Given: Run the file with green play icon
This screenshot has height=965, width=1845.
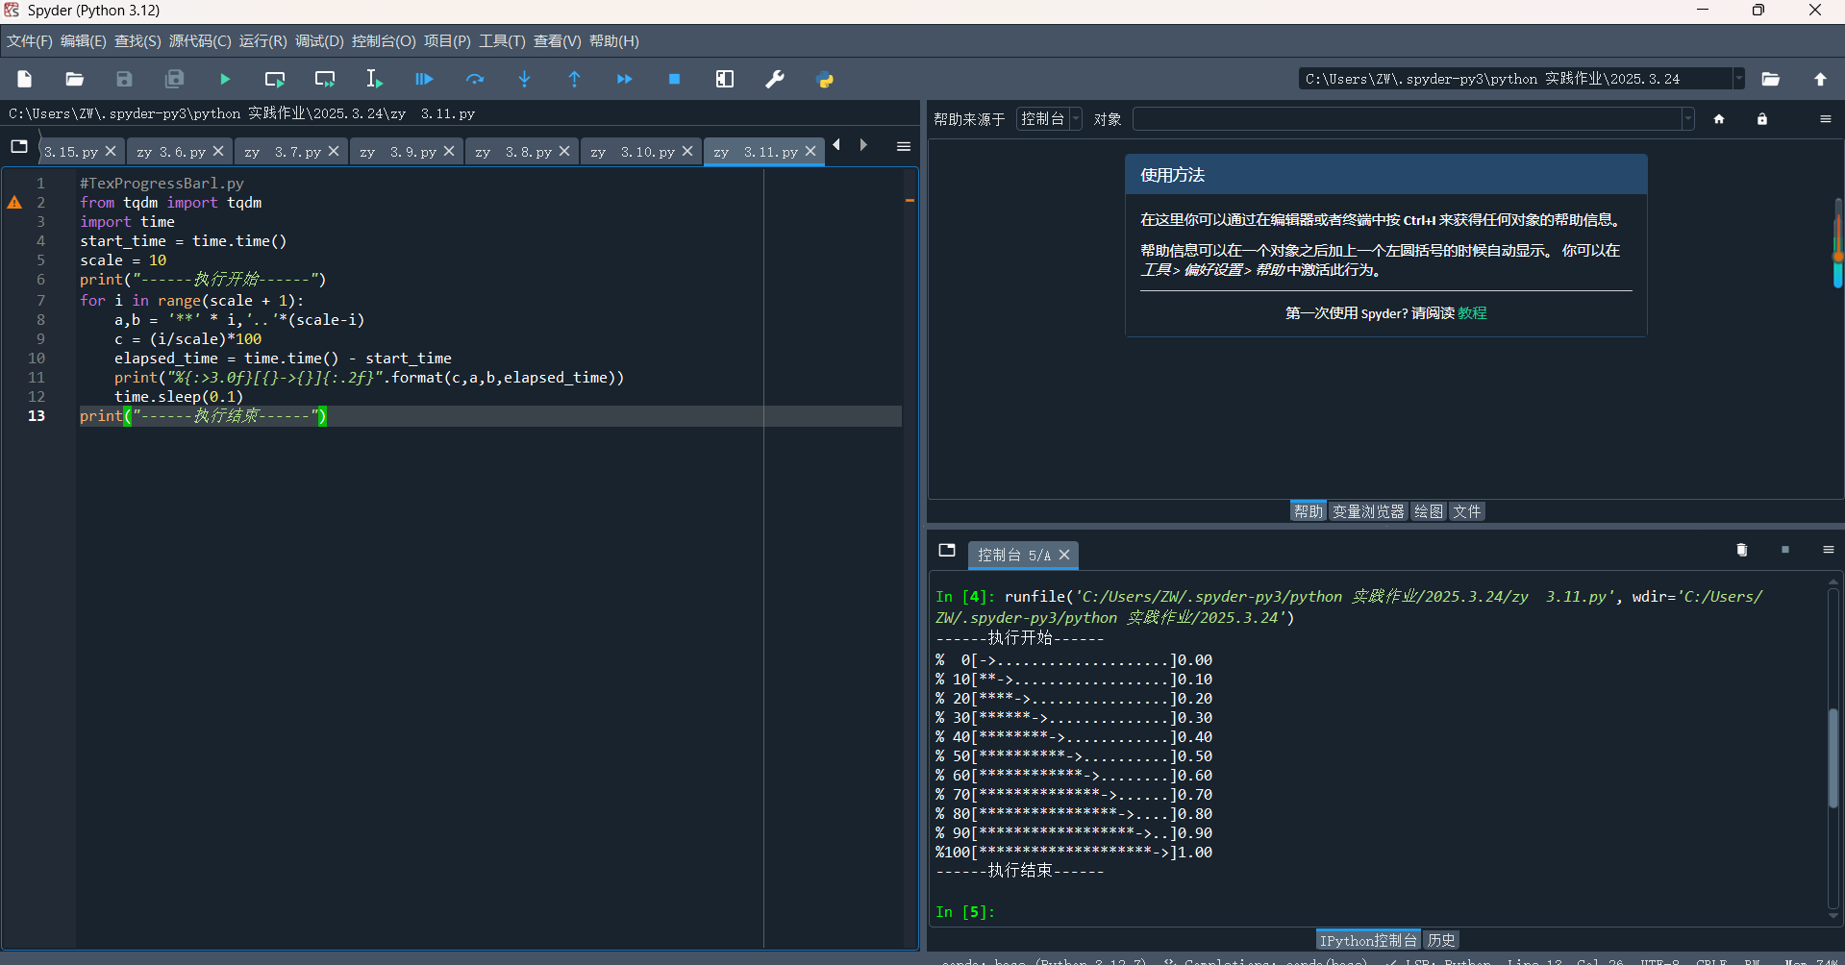Looking at the screenshot, I should [x=225, y=79].
